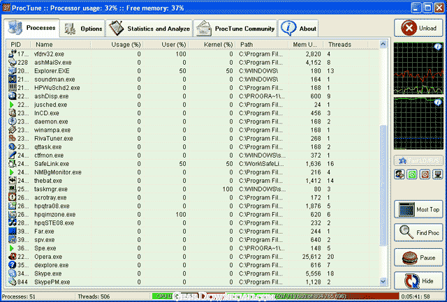The width and height of the screenshot is (447, 302).
Task: Open the Statistics and Analyze tab
Action: [149, 29]
